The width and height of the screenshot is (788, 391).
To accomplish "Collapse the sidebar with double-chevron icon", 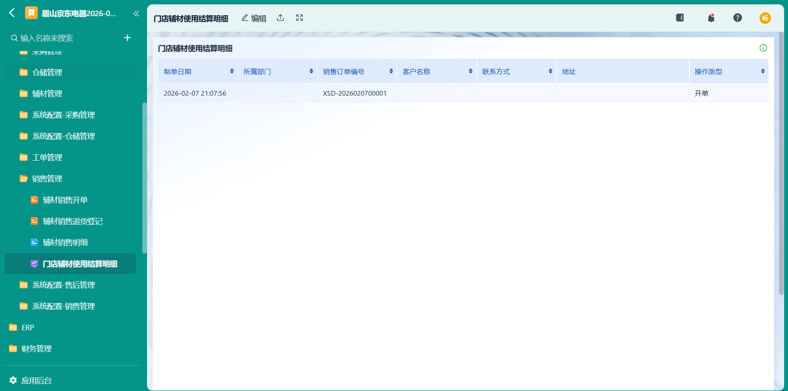I will (x=136, y=14).
